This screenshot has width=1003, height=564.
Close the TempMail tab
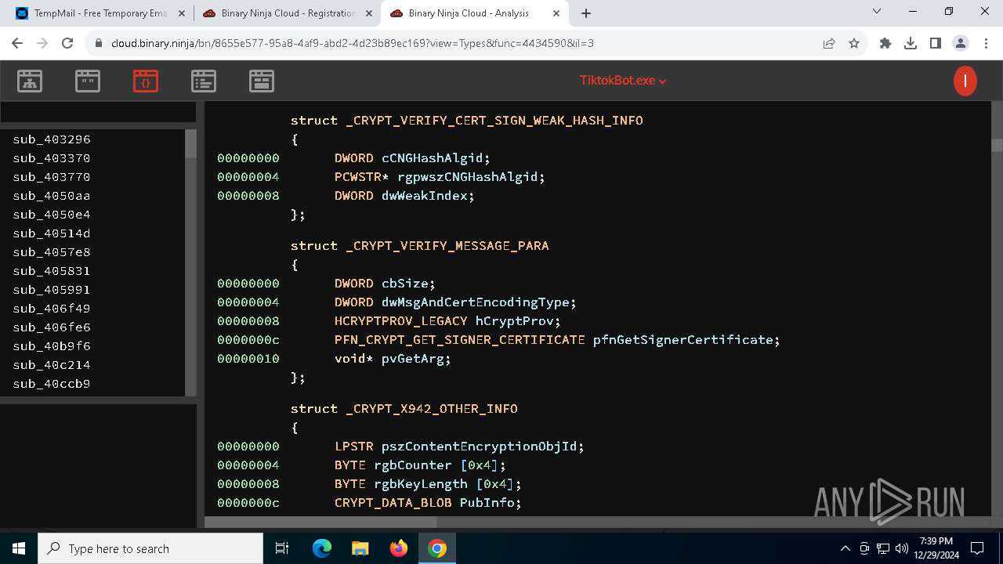pyautogui.click(x=180, y=13)
